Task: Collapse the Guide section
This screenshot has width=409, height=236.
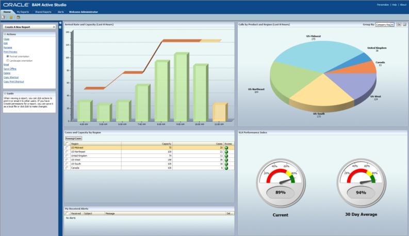Action: 5,93
